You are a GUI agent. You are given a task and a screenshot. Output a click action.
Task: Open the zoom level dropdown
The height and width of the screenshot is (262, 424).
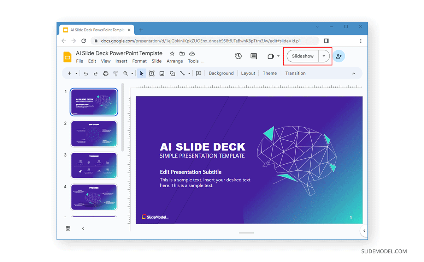click(132, 73)
